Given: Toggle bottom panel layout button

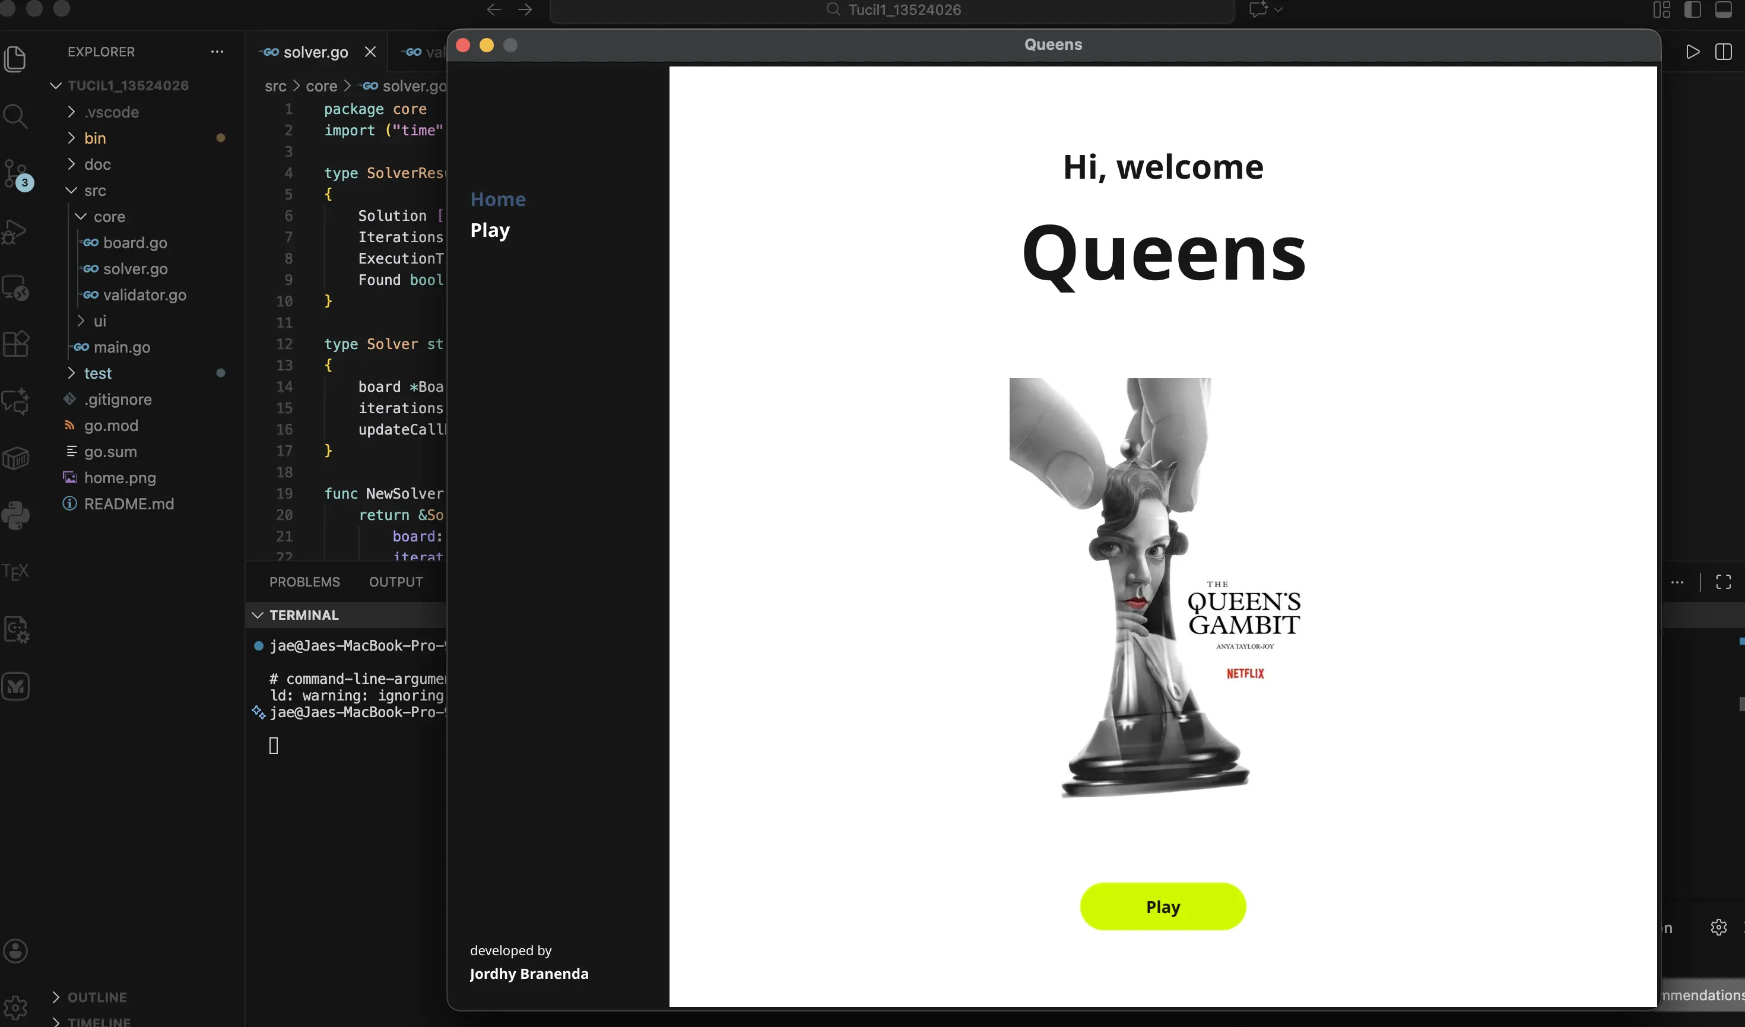Looking at the screenshot, I should point(1723,9).
